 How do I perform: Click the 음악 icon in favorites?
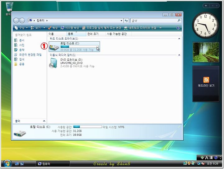tap(16, 50)
